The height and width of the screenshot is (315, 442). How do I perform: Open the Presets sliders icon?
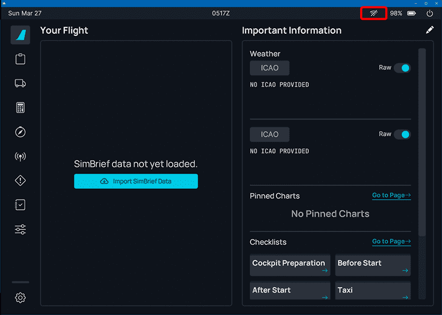pos(20,229)
